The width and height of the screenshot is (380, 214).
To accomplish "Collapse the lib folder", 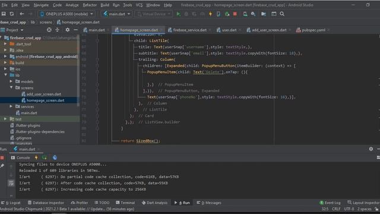I will pyautogui.click(x=5, y=75).
